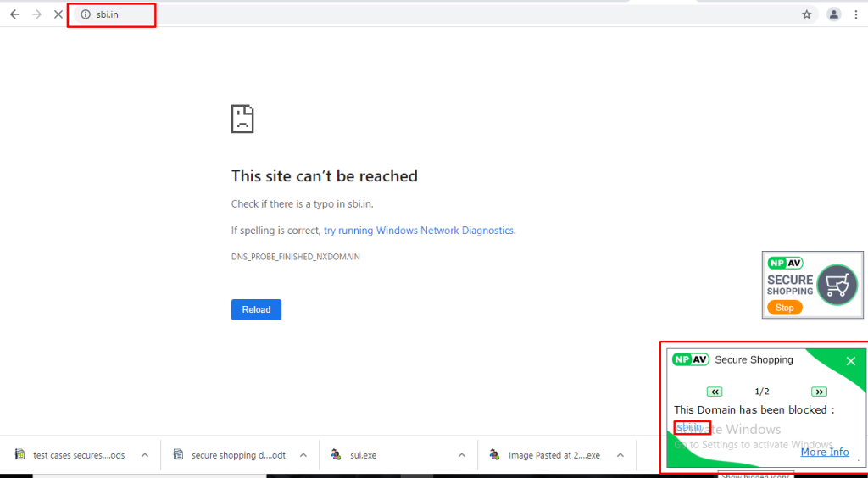
Task: Expand options for sui.exe download
Action: pyautogui.click(x=461, y=455)
